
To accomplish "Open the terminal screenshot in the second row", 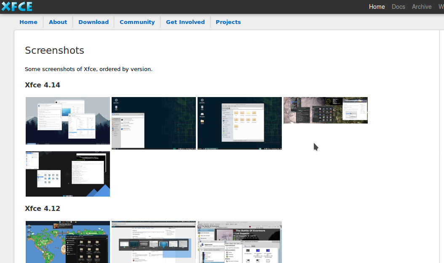I will [67, 174].
